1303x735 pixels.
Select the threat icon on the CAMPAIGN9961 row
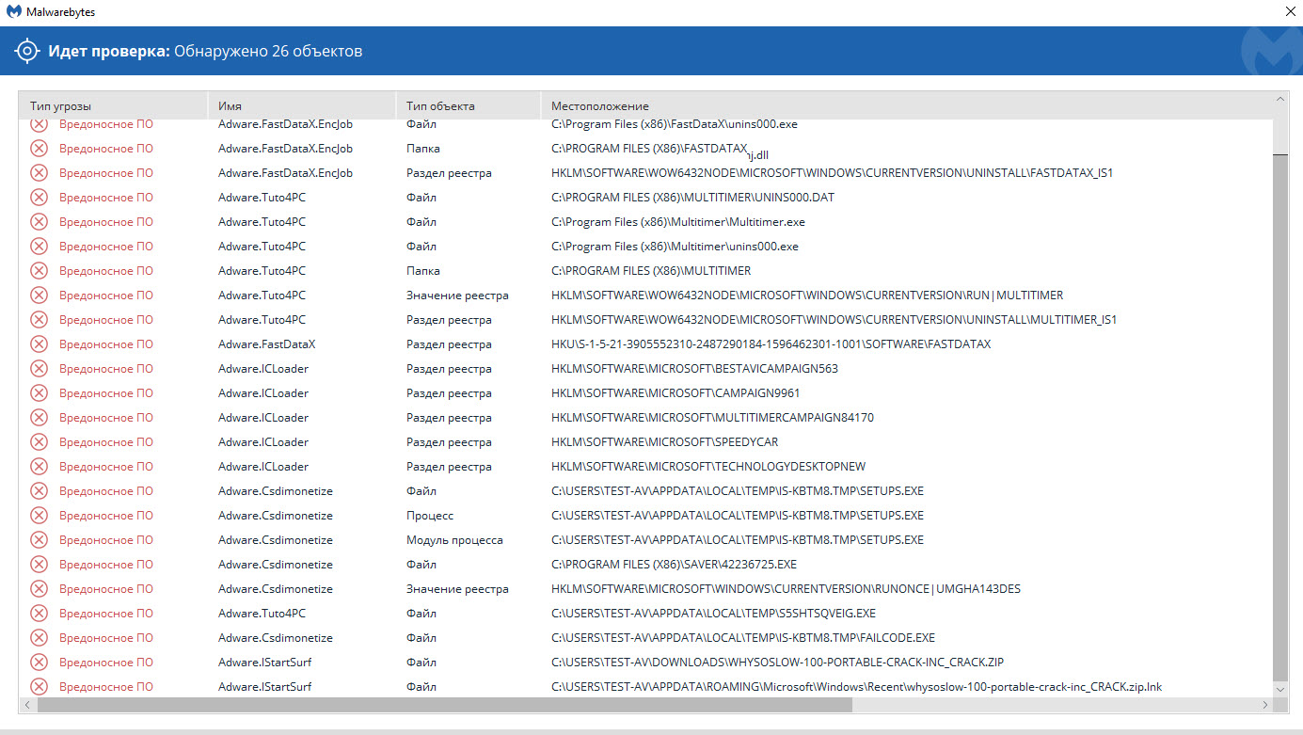click(x=39, y=393)
